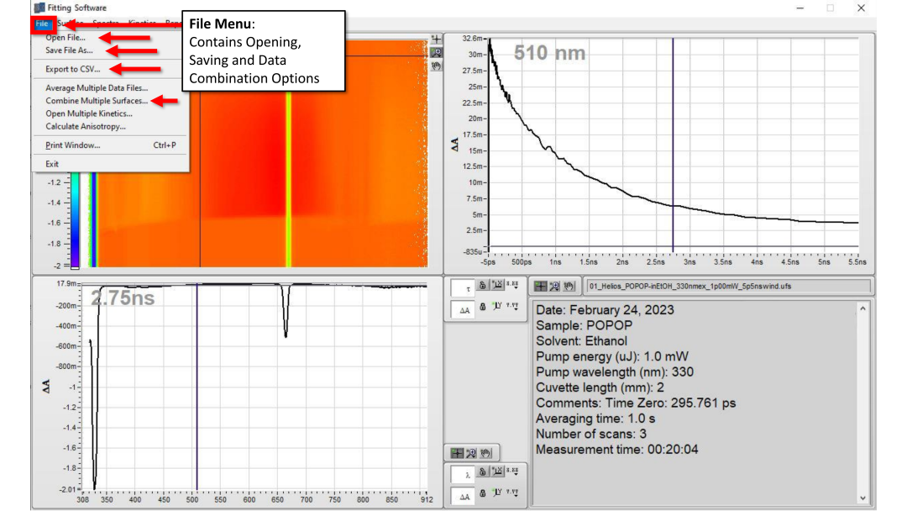Click the "Pump wavelength (nm): 330" line
907x511 pixels.
614,372
